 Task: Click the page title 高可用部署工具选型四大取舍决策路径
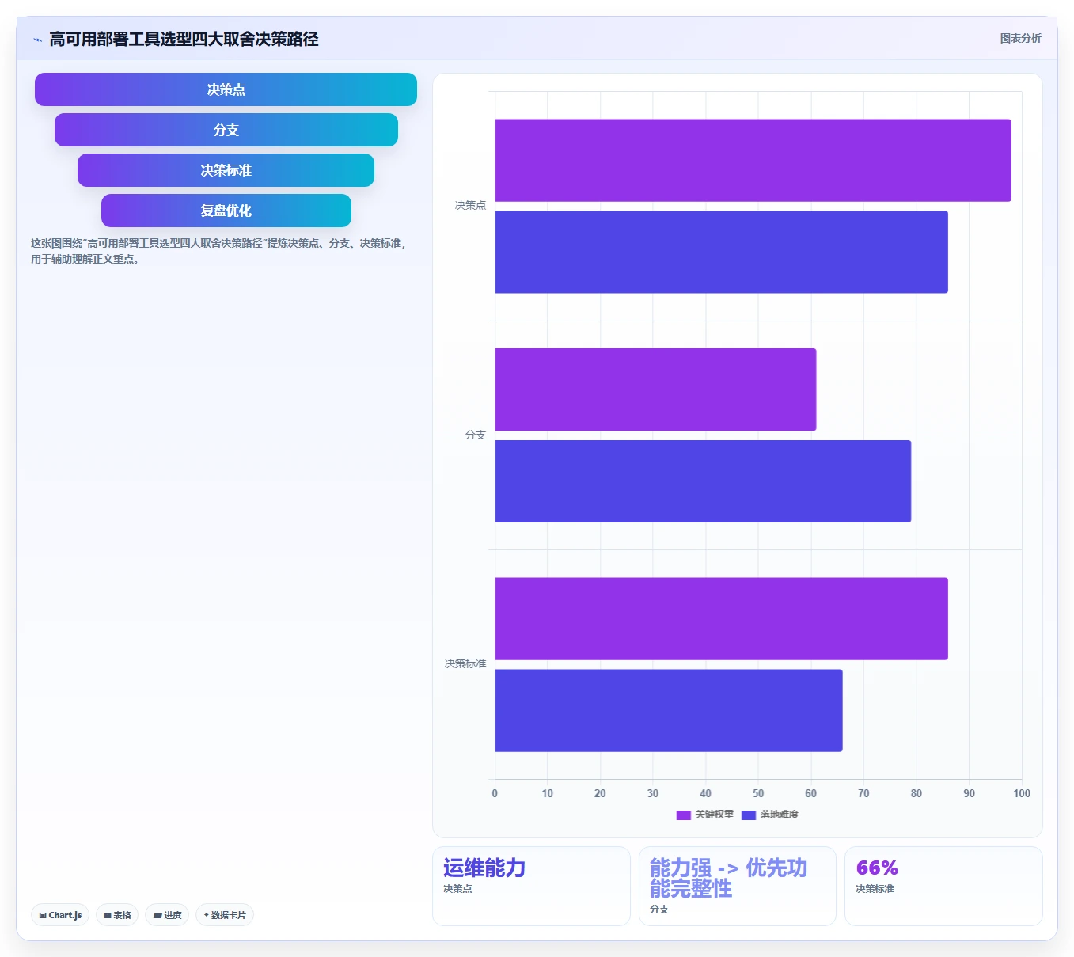click(184, 39)
